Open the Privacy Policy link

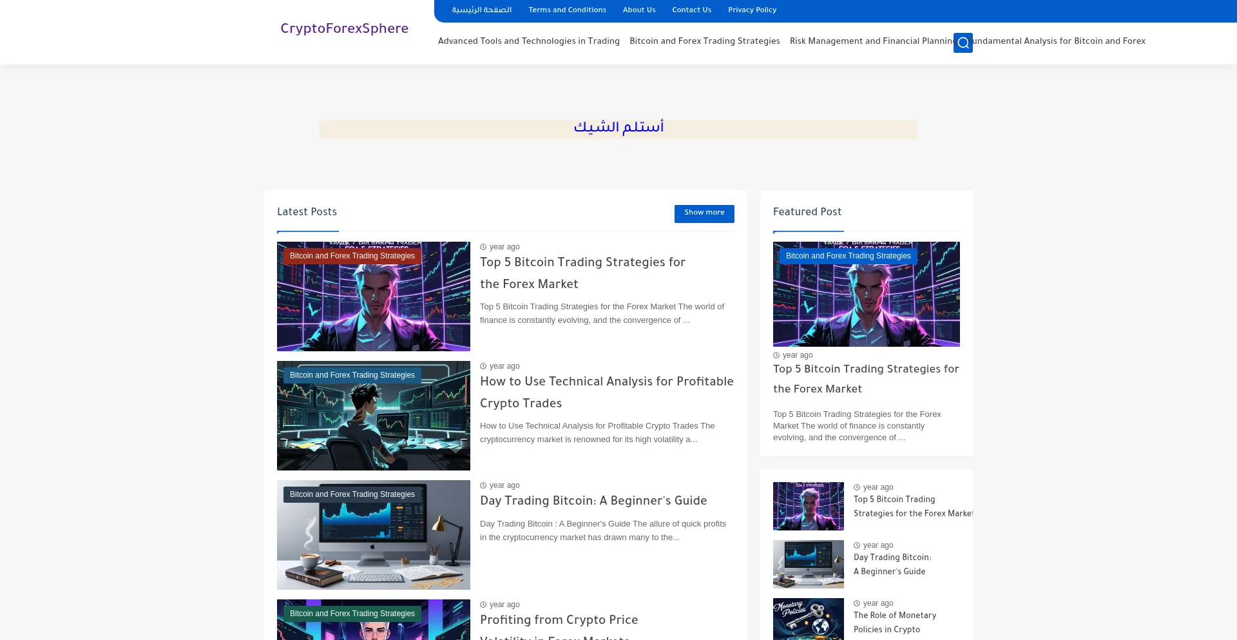click(x=752, y=10)
